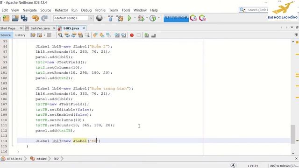Click the Save All icon
Screen dimensions: 299x168
click(x=24, y=18)
